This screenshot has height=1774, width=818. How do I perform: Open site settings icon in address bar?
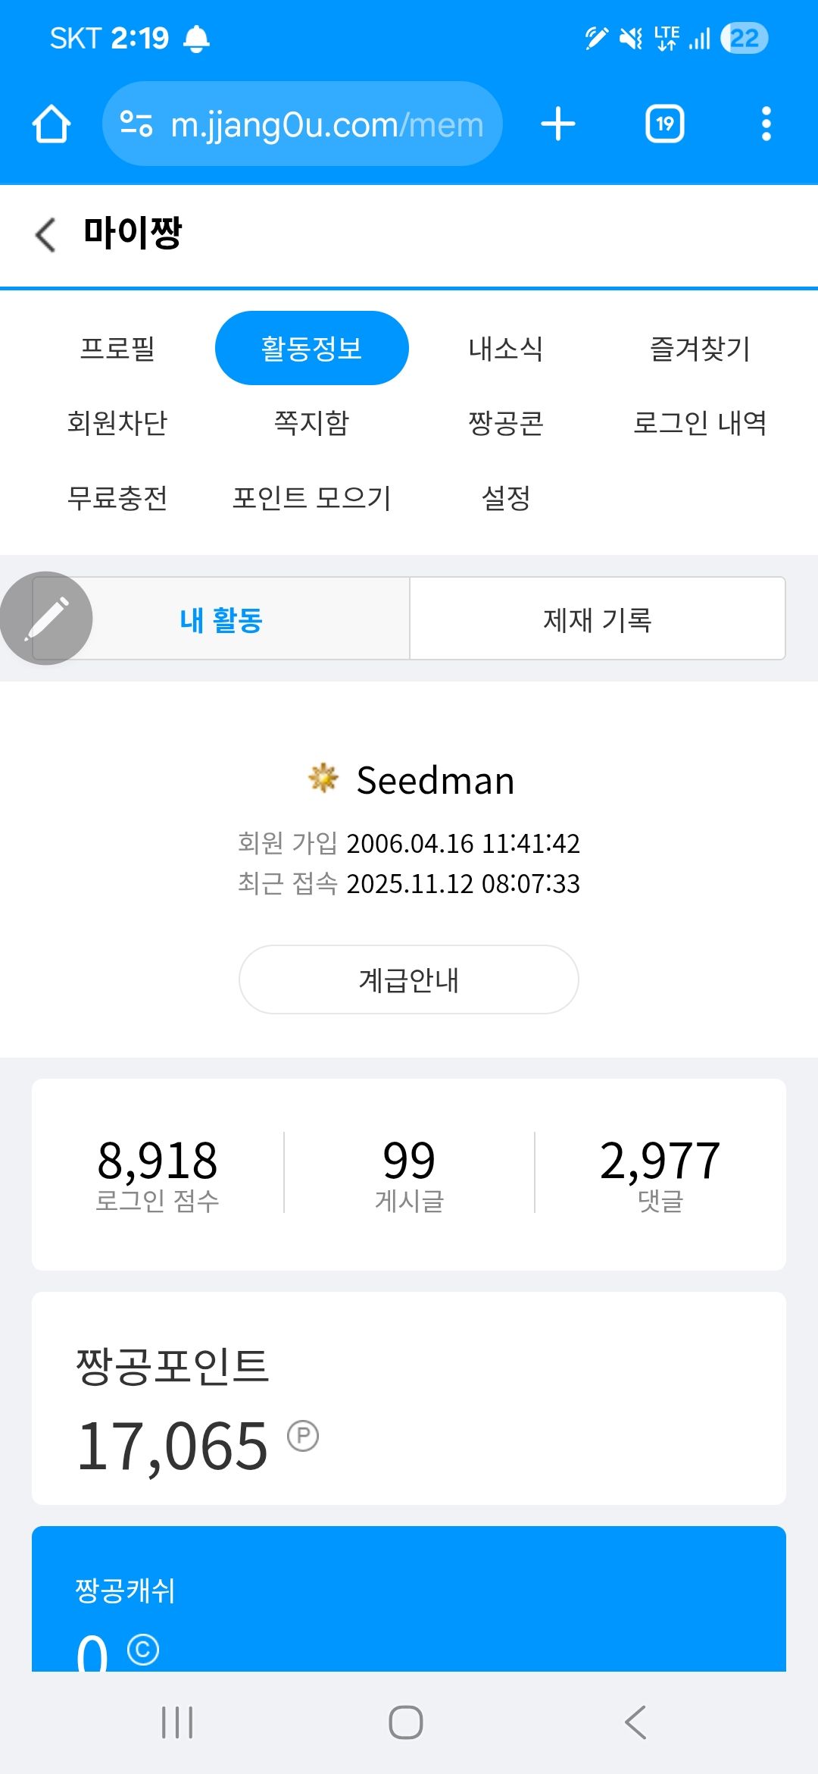click(x=137, y=124)
